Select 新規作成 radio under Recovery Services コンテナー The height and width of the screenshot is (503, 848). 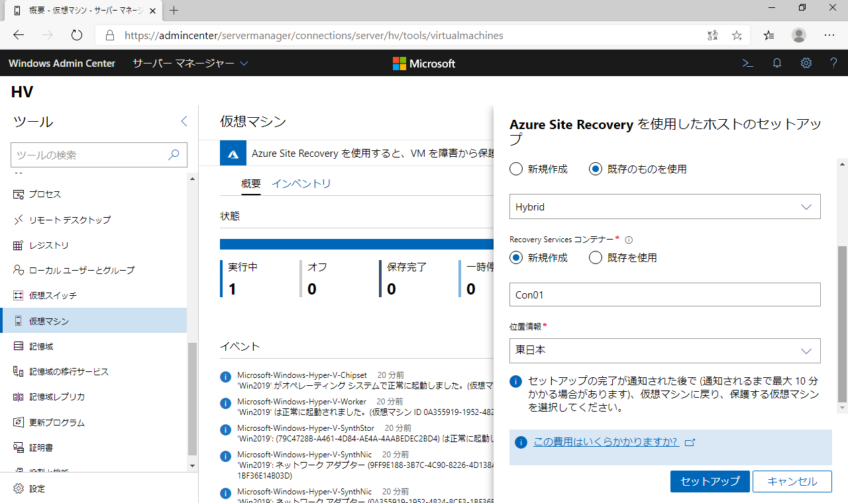[x=516, y=257]
